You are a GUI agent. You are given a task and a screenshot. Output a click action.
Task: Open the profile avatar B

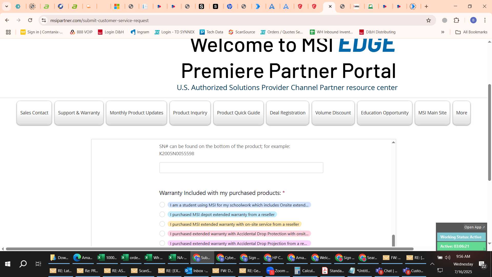473,20
